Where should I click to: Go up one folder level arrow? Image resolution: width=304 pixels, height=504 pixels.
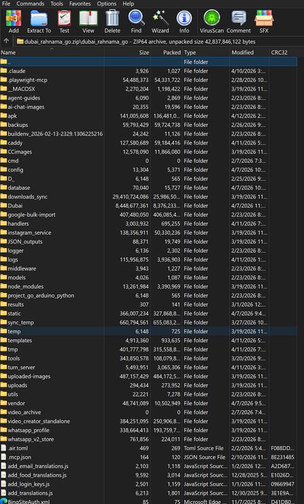click(x=6, y=41)
